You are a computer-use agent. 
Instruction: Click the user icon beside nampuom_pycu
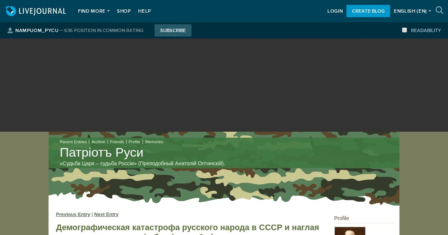tap(10, 31)
